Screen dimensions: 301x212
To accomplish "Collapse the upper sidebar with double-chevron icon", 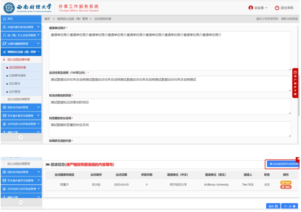I will point(21,137).
